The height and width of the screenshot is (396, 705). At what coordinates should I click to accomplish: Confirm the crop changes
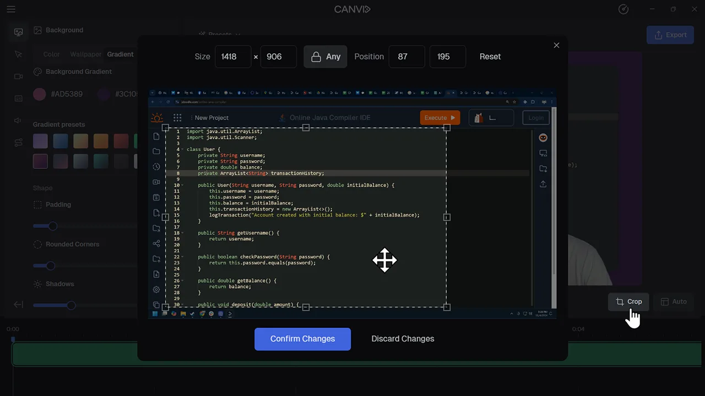(x=302, y=339)
